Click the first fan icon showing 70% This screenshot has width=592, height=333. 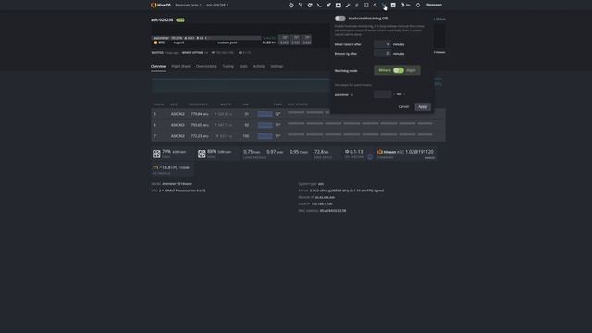(x=156, y=154)
